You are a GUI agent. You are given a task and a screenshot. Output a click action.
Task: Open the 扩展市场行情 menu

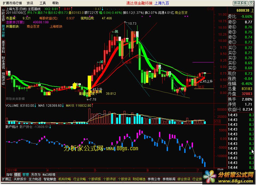click(x=12, y=3)
